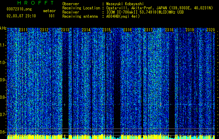Click the 0.7 frequency axis label
Screen dimensions: 219x139
[3, 115]
